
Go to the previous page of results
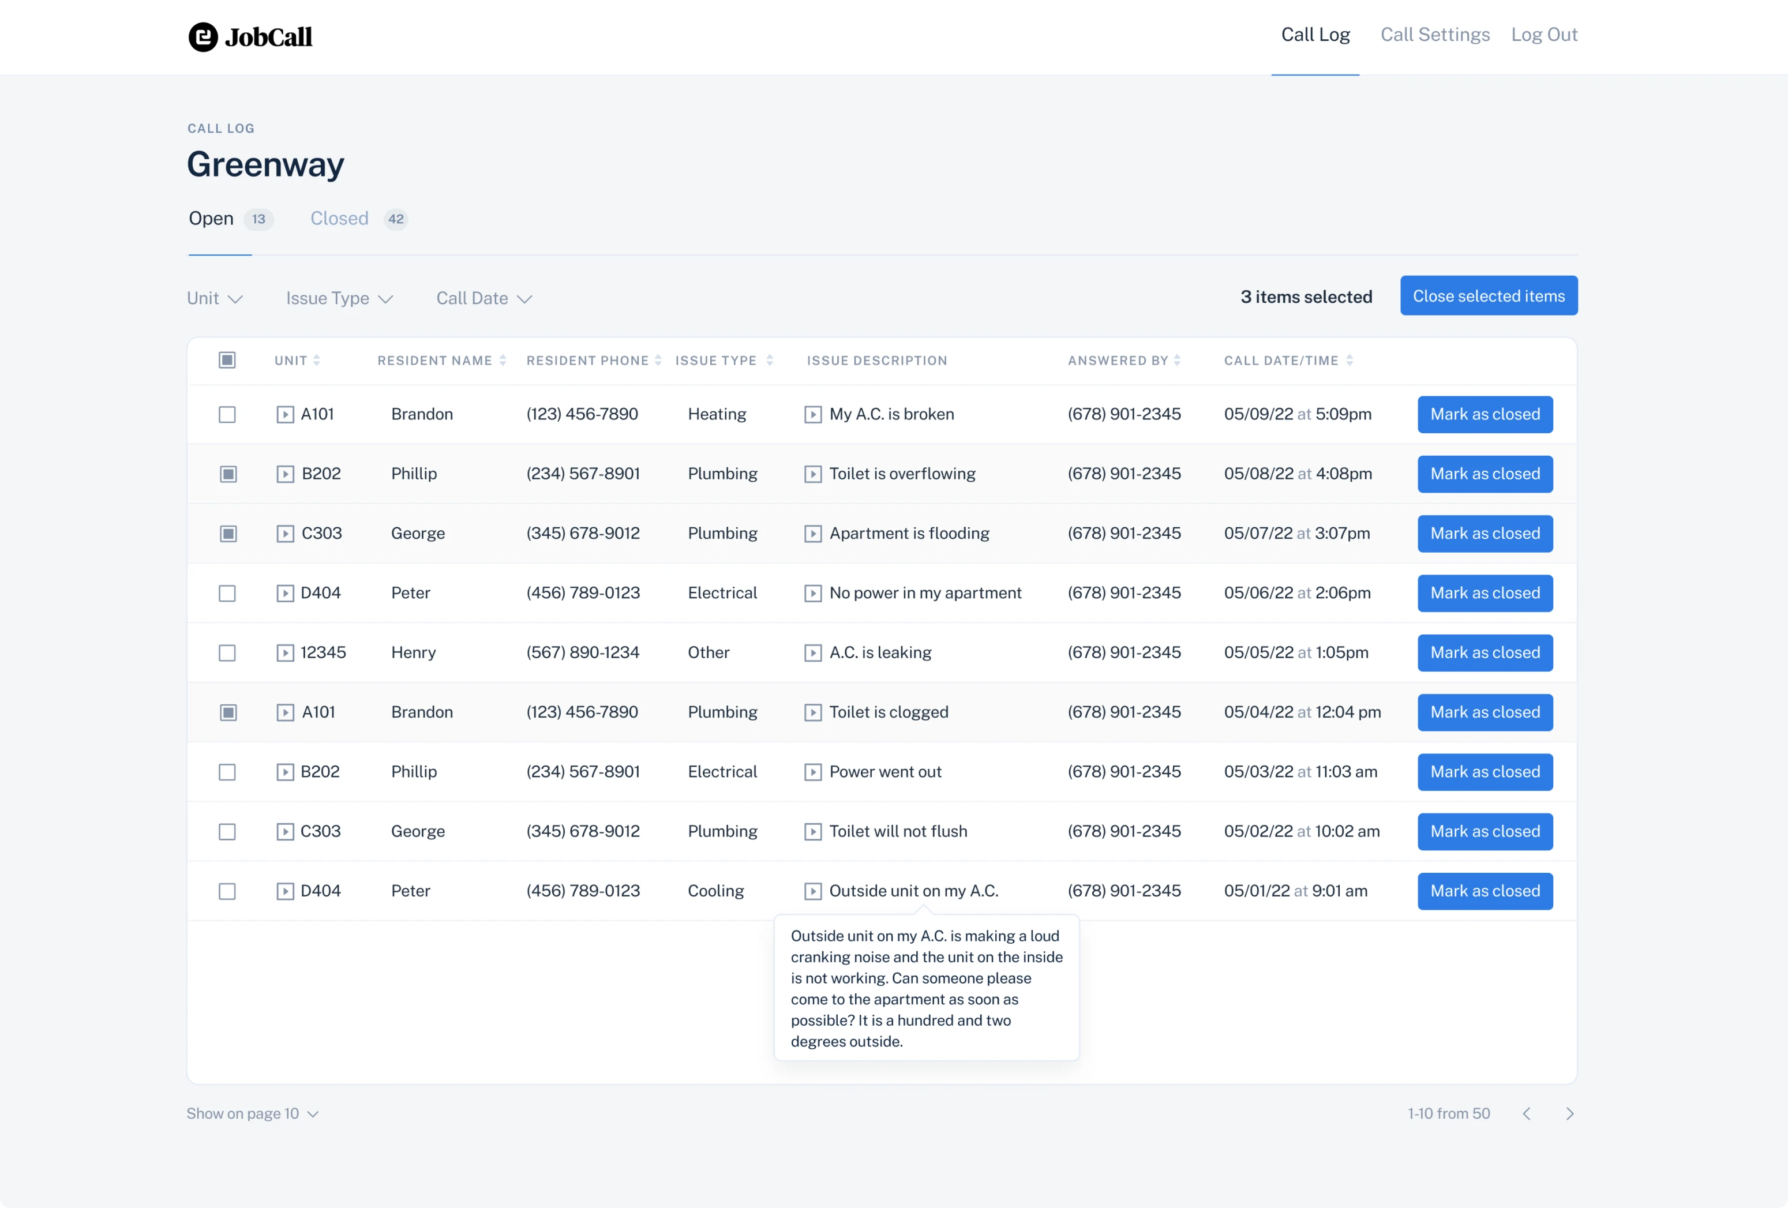(1528, 1113)
